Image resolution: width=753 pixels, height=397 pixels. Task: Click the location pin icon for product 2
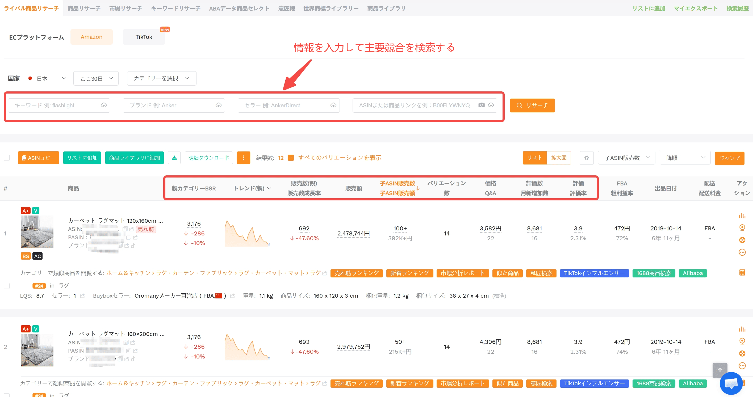[x=742, y=341]
